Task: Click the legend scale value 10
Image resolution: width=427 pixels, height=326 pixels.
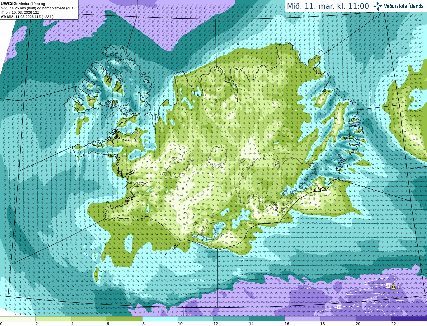Action: [180, 324]
